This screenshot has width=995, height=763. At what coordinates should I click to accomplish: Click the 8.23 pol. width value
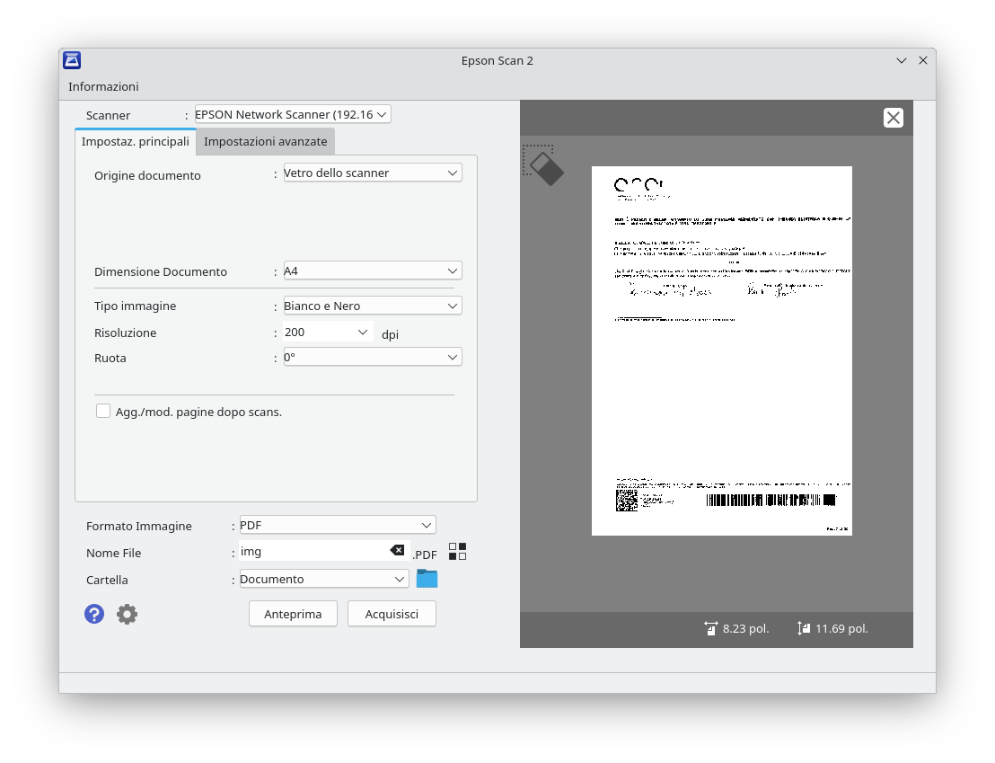(x=745, y=628)
